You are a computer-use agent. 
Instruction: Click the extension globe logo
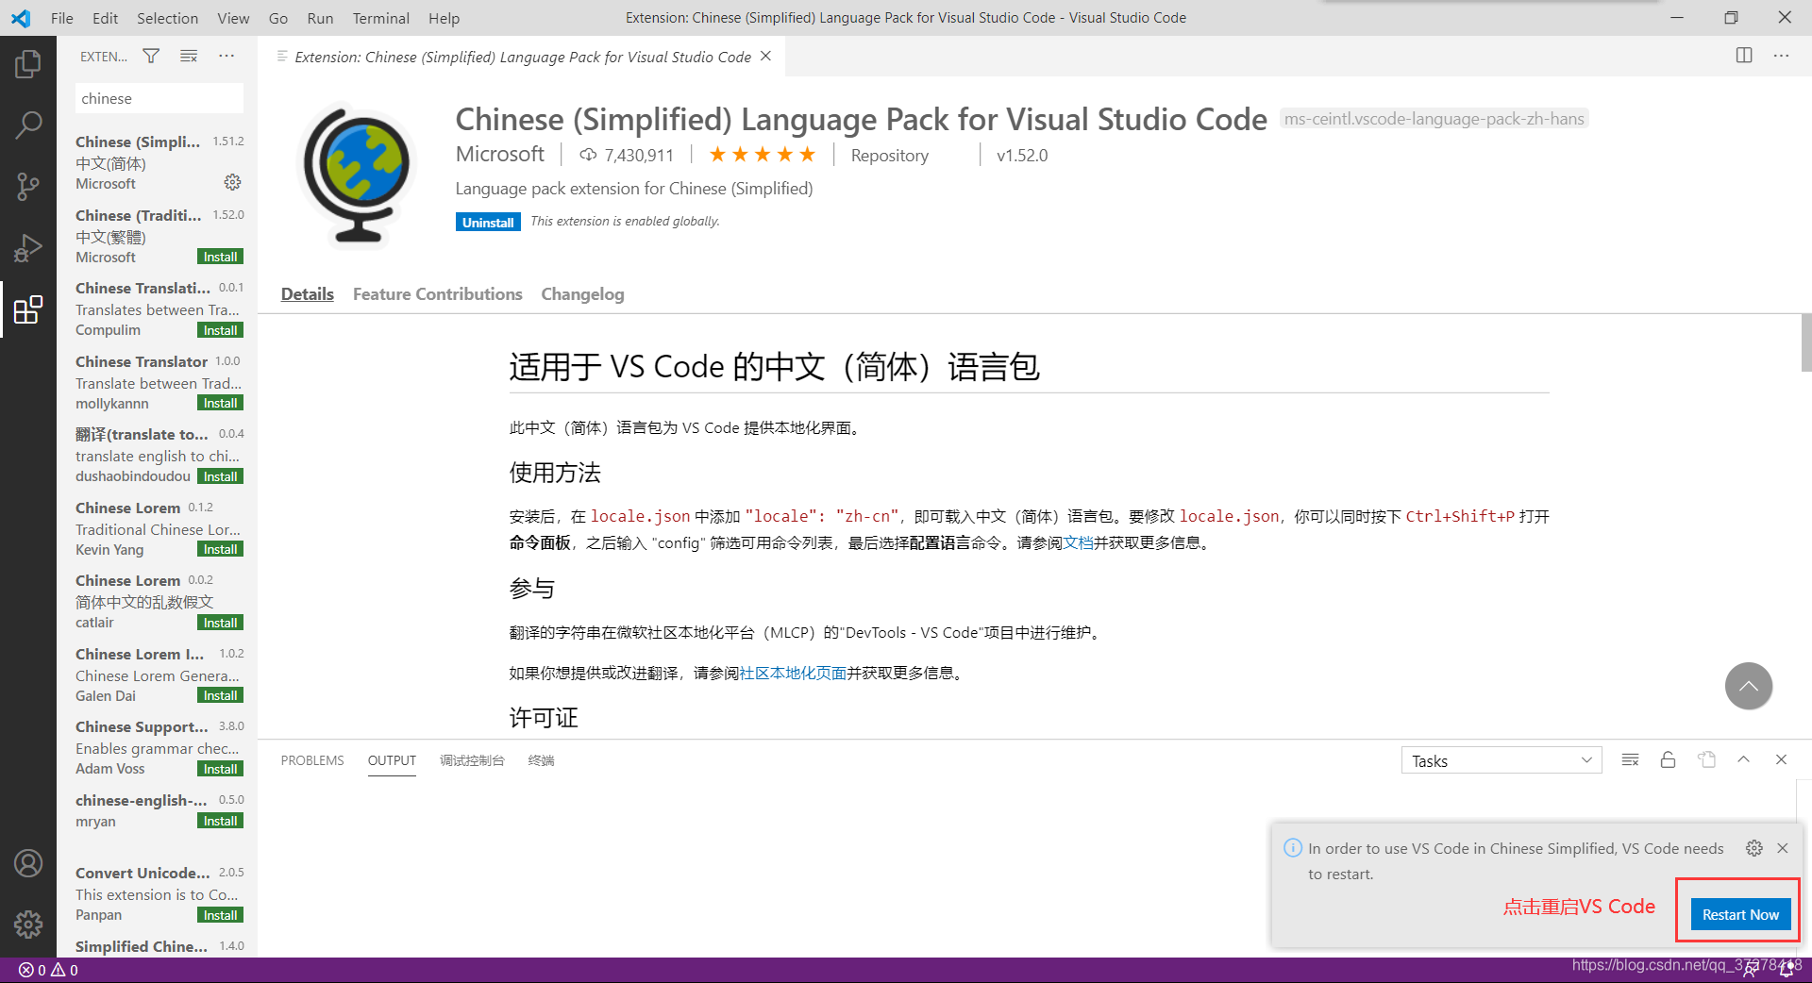tap(358, 176)
